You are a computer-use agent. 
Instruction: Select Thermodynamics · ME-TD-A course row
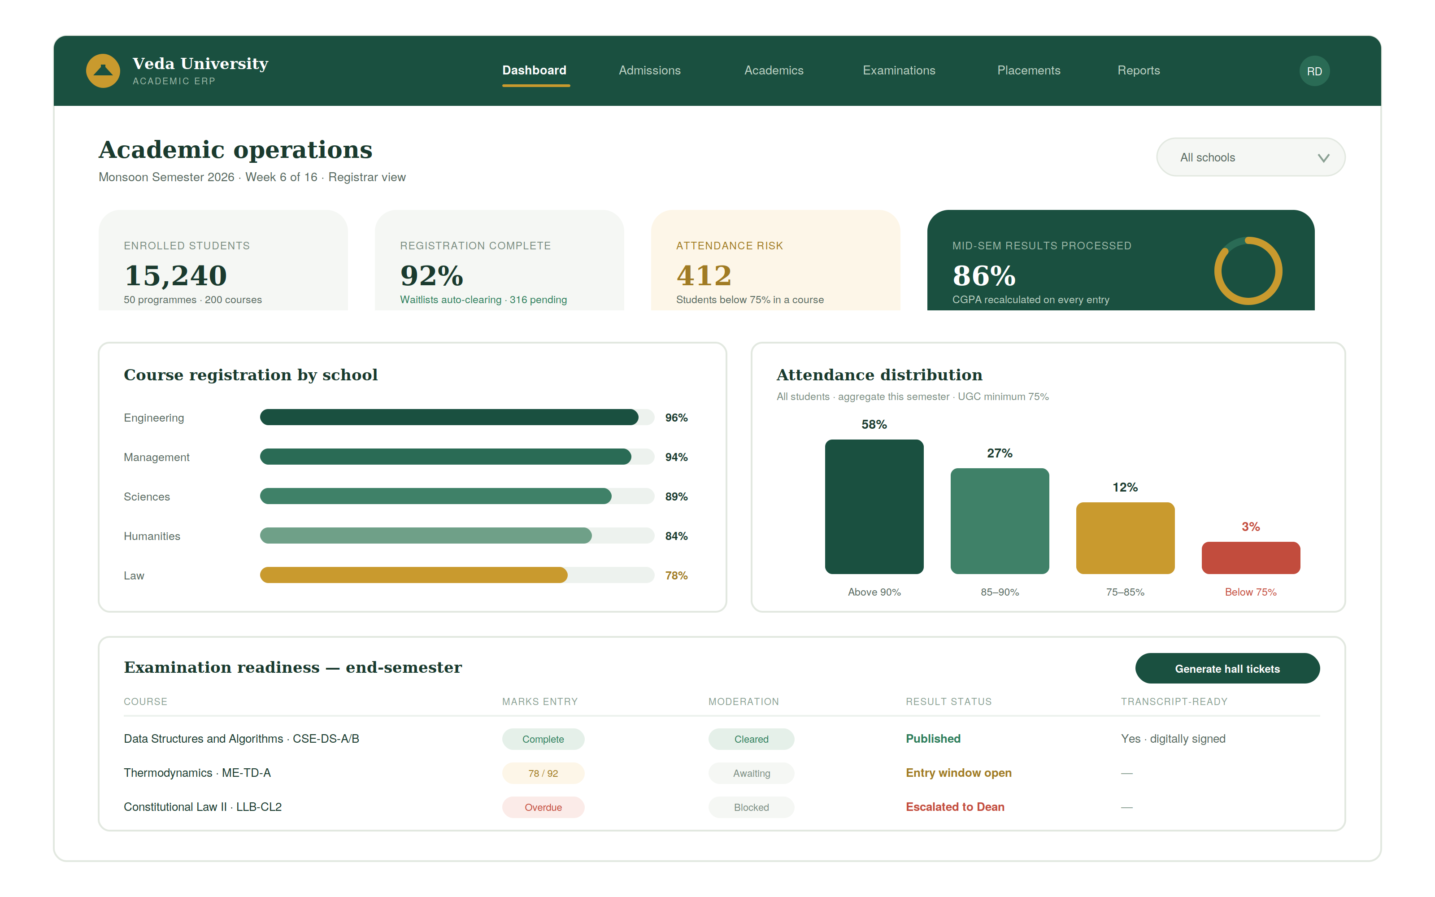pyautogui.click(x=721, y=773)
